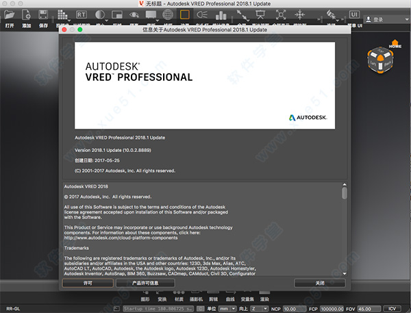Click the C button in status bar
Viewport: 411px width, 313px height.
[x=201, y=309]
